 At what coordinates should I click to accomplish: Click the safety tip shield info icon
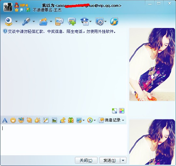pos(5,31)
